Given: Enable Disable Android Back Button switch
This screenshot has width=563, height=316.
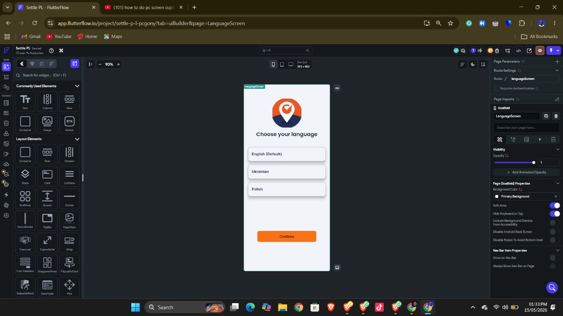Looking at the screenshot, I should click(555, 232).
